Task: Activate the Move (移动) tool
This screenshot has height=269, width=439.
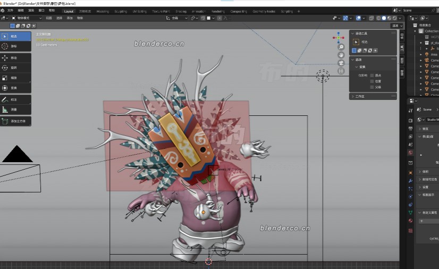Action: pyautogui.click(x=15, y=58)
